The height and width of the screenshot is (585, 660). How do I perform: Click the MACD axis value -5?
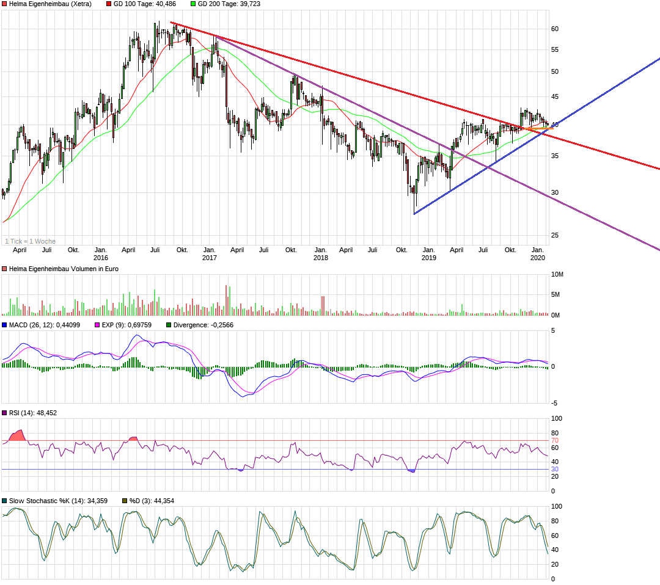[554, 403]
